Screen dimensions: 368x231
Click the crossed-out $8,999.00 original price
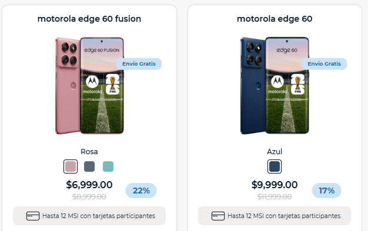(x=89, y=196)
